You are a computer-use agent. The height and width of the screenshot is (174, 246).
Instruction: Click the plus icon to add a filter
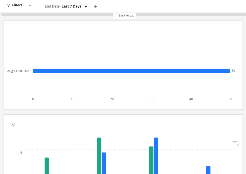(95, 6)
